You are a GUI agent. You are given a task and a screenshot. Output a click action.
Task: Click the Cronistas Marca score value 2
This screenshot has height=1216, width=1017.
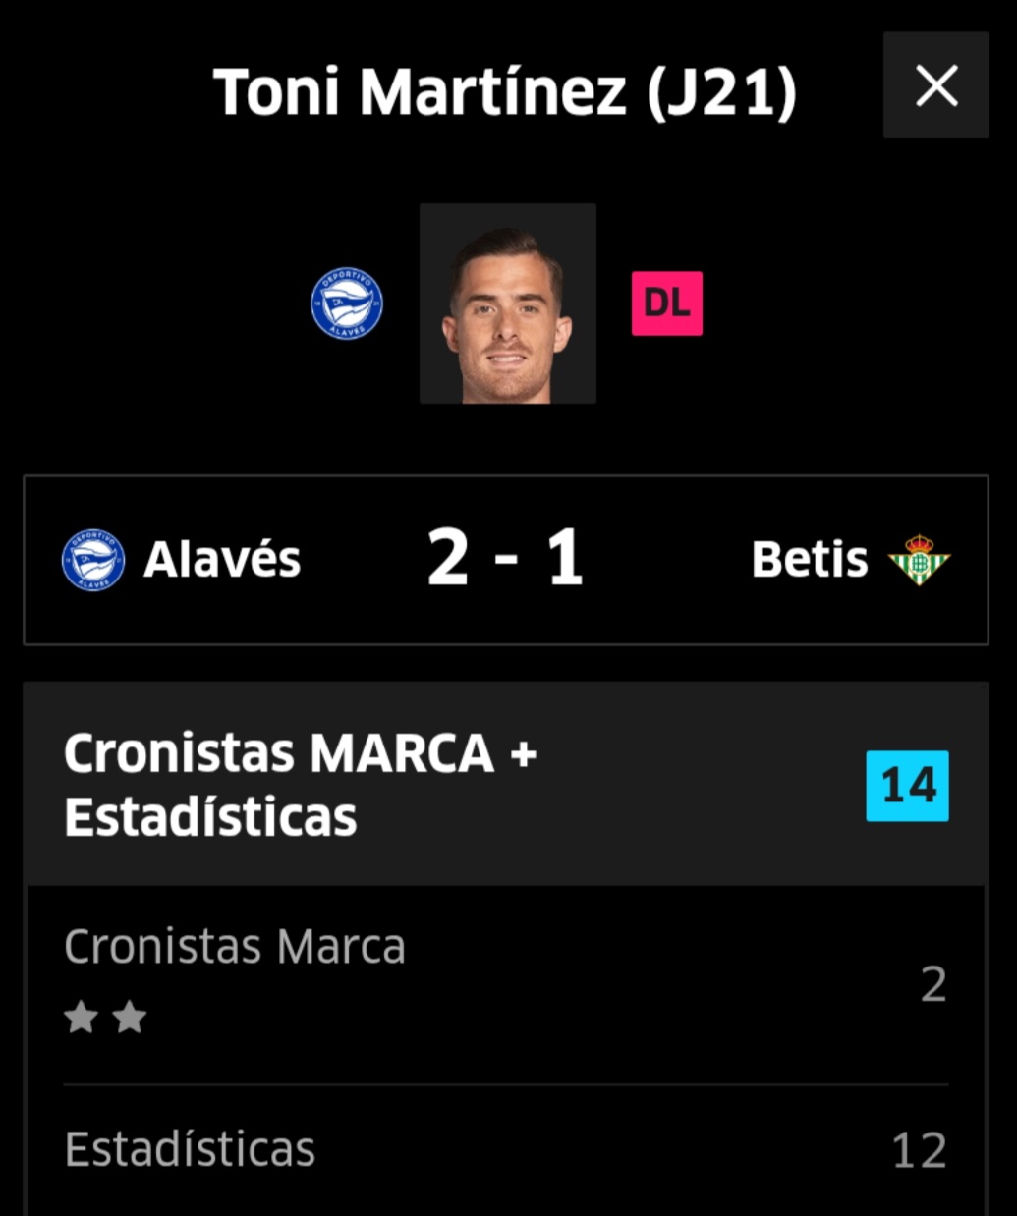tap(932, 984)
